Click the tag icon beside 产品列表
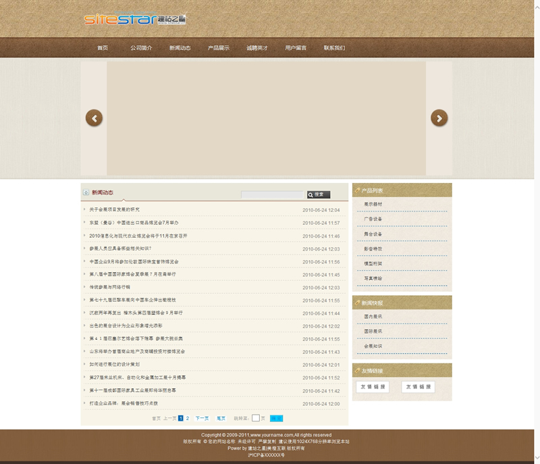 [356, 190]
